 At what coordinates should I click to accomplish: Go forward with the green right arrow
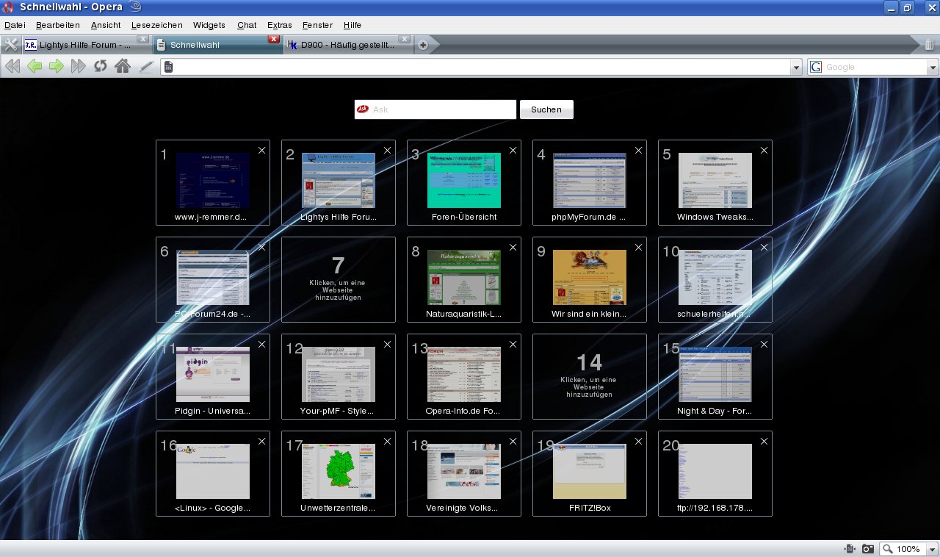pyautogui.click(x=57, y=67)
